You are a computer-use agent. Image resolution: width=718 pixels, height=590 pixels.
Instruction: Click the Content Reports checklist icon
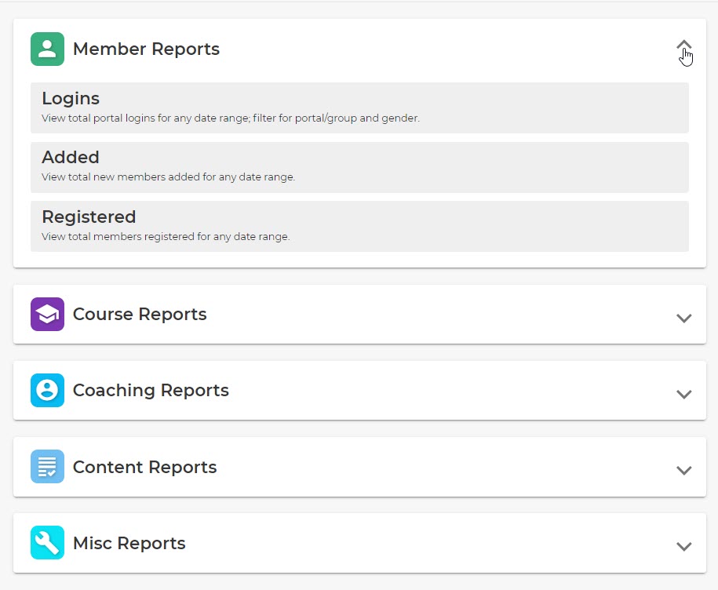pos(47,466)
